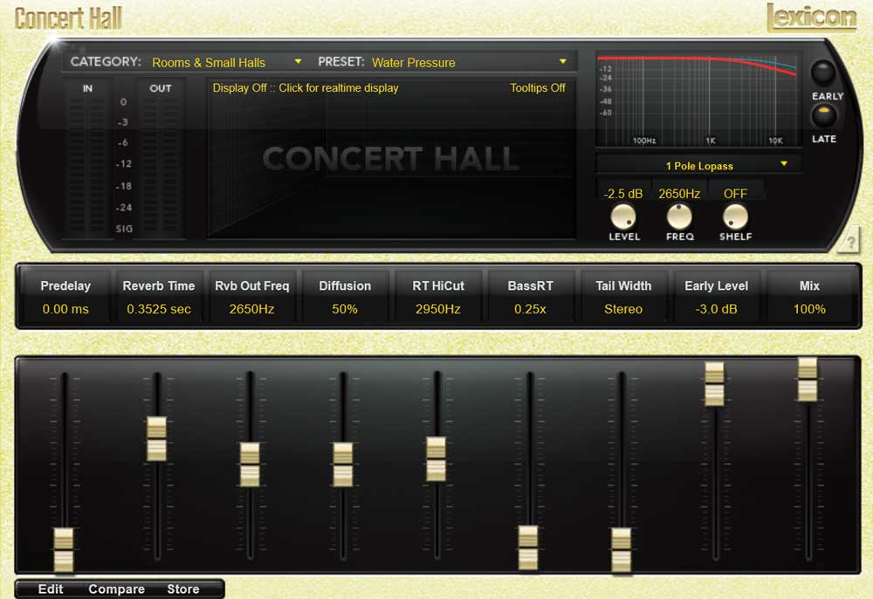Image resolution: width=873 pixels, height=599 pixels.
Task: Select the EARLY reflections button
Action: pos(822,72)
